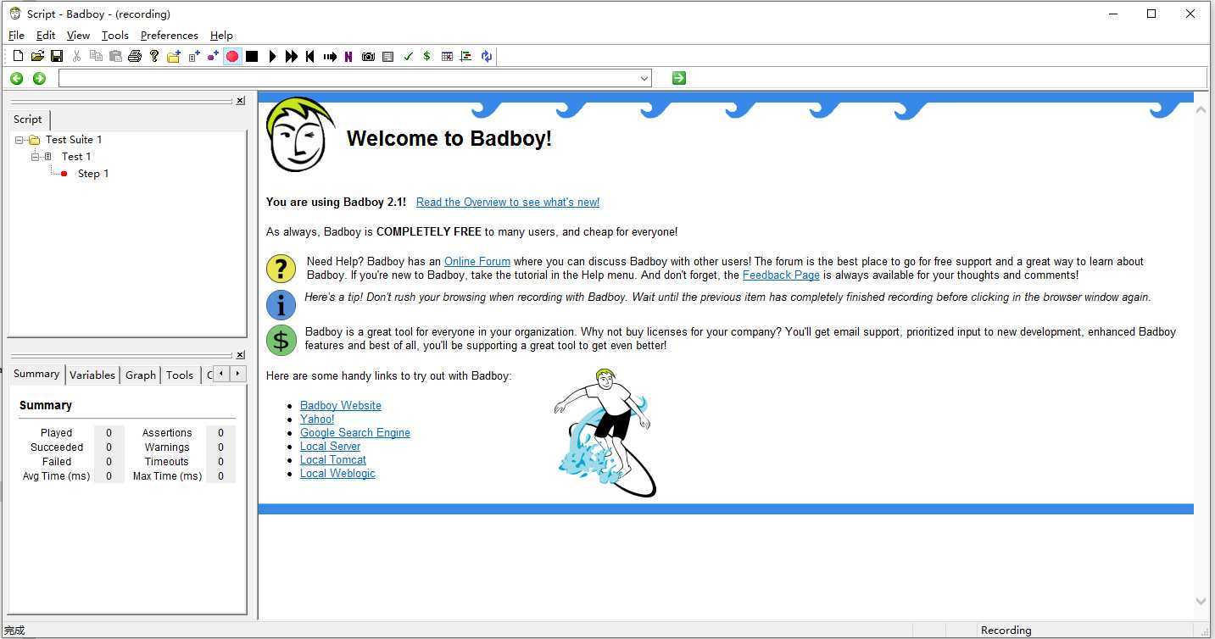Click the Paste clipboard icon

pos(115,56)
